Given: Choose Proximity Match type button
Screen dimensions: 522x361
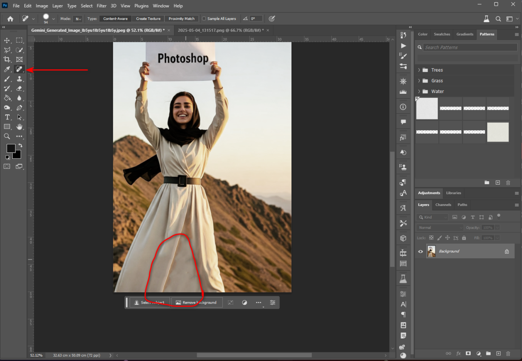Looking at the screenshot, I should 182,19.
